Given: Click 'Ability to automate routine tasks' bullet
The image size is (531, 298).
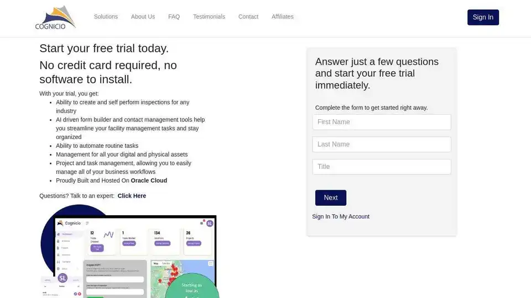Looking at the screenshot, I should tap(97, 146).
